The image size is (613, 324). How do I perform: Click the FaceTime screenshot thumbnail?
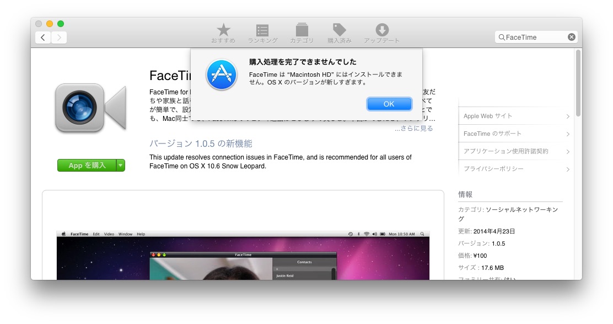tap(243, 255)
